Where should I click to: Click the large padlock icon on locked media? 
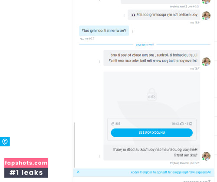pyautogui.click(x=152, y=94)
